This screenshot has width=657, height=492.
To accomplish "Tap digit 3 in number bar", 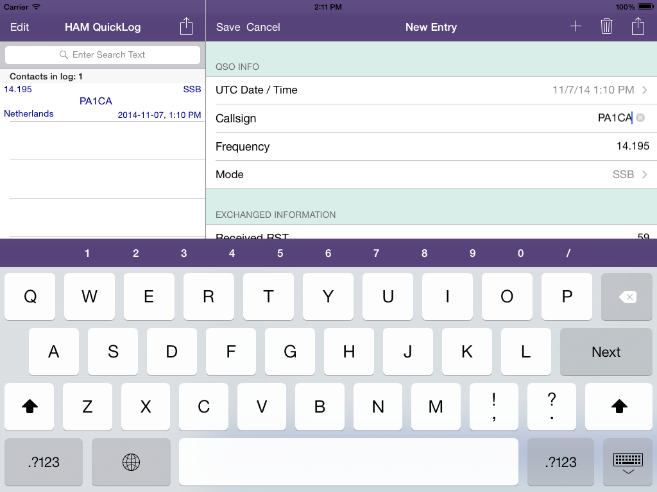I will point(183,253).
